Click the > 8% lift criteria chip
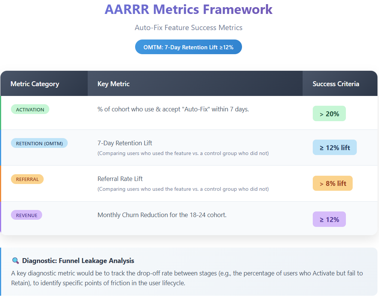Viewport: 379px width, 298px height. point(333,183)
